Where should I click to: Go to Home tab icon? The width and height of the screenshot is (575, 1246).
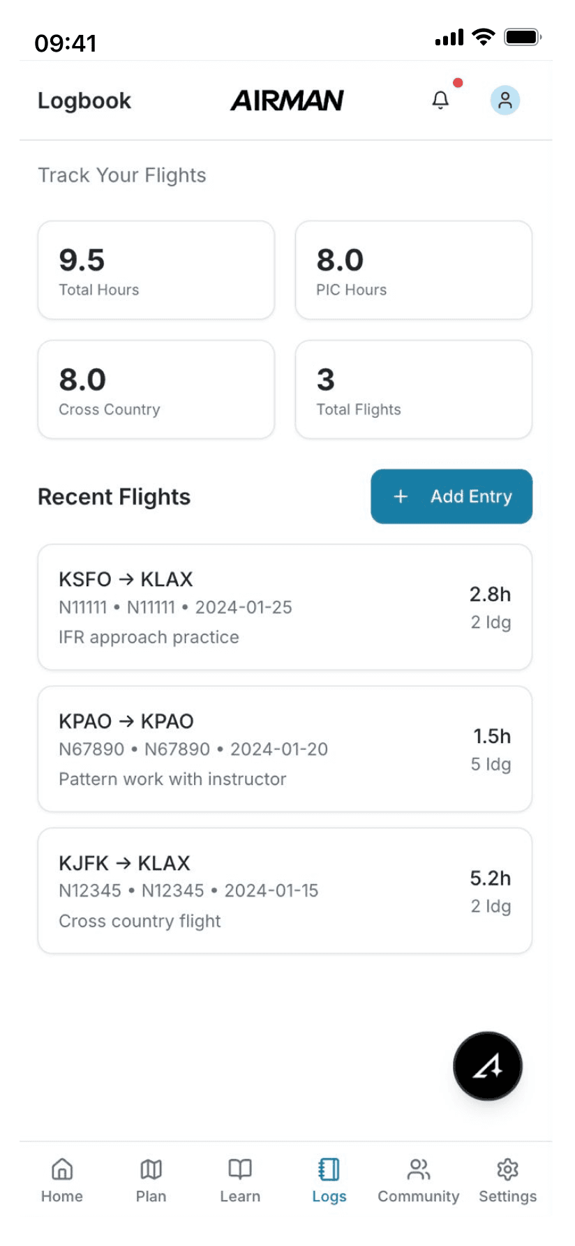coord(62,1169)
